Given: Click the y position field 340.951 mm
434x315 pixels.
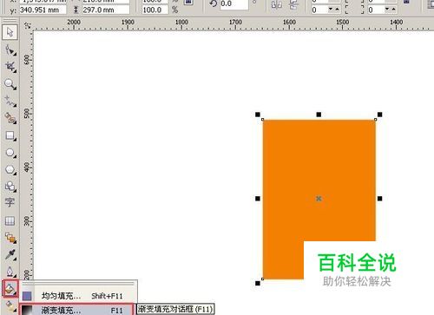Looking at the screenshot, I should click(x=43, y=10).
